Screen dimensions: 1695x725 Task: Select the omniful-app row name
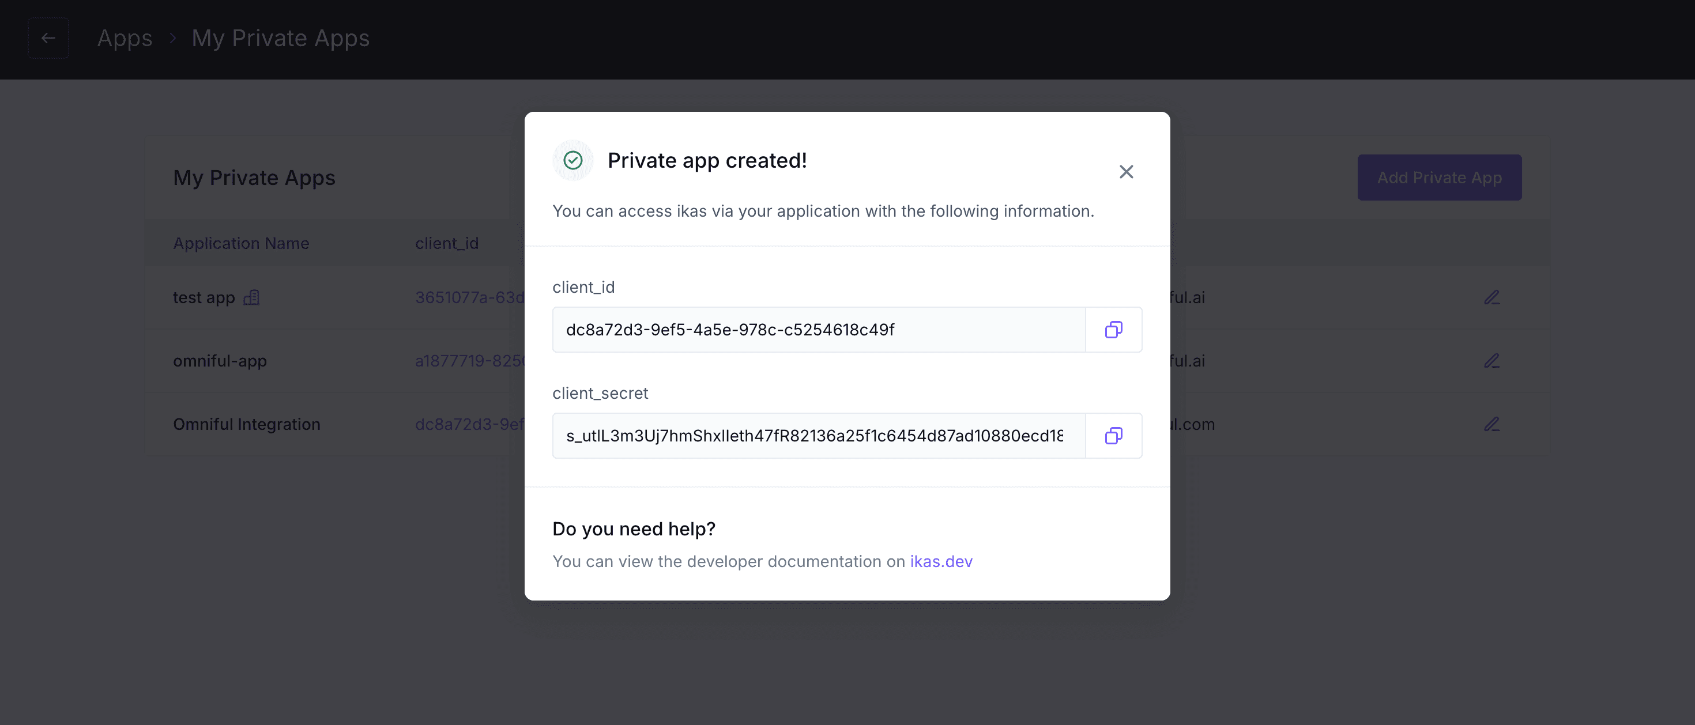[220, 361]
